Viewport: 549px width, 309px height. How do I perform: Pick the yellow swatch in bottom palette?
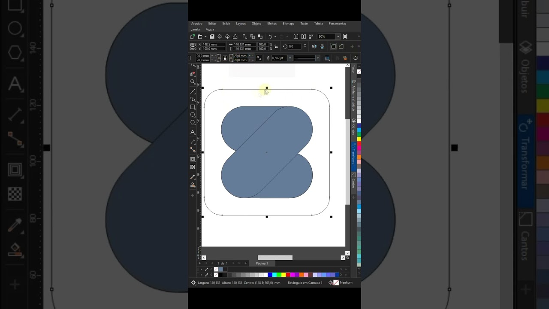click(x=284, y=275)
